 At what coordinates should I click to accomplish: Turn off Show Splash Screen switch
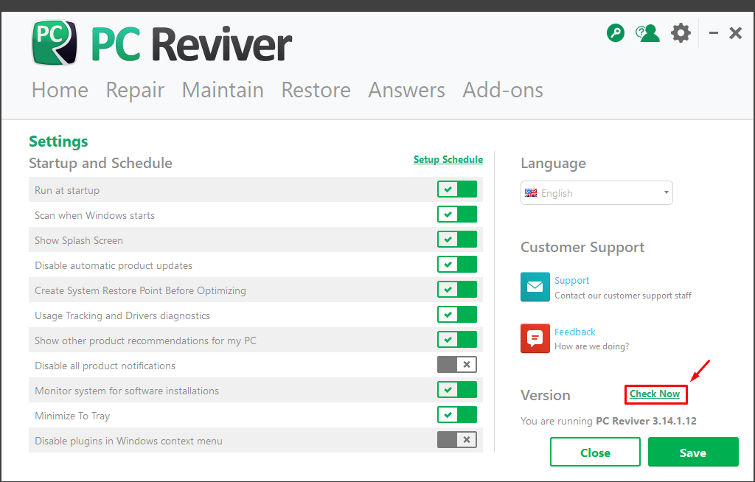coord(457,240)
